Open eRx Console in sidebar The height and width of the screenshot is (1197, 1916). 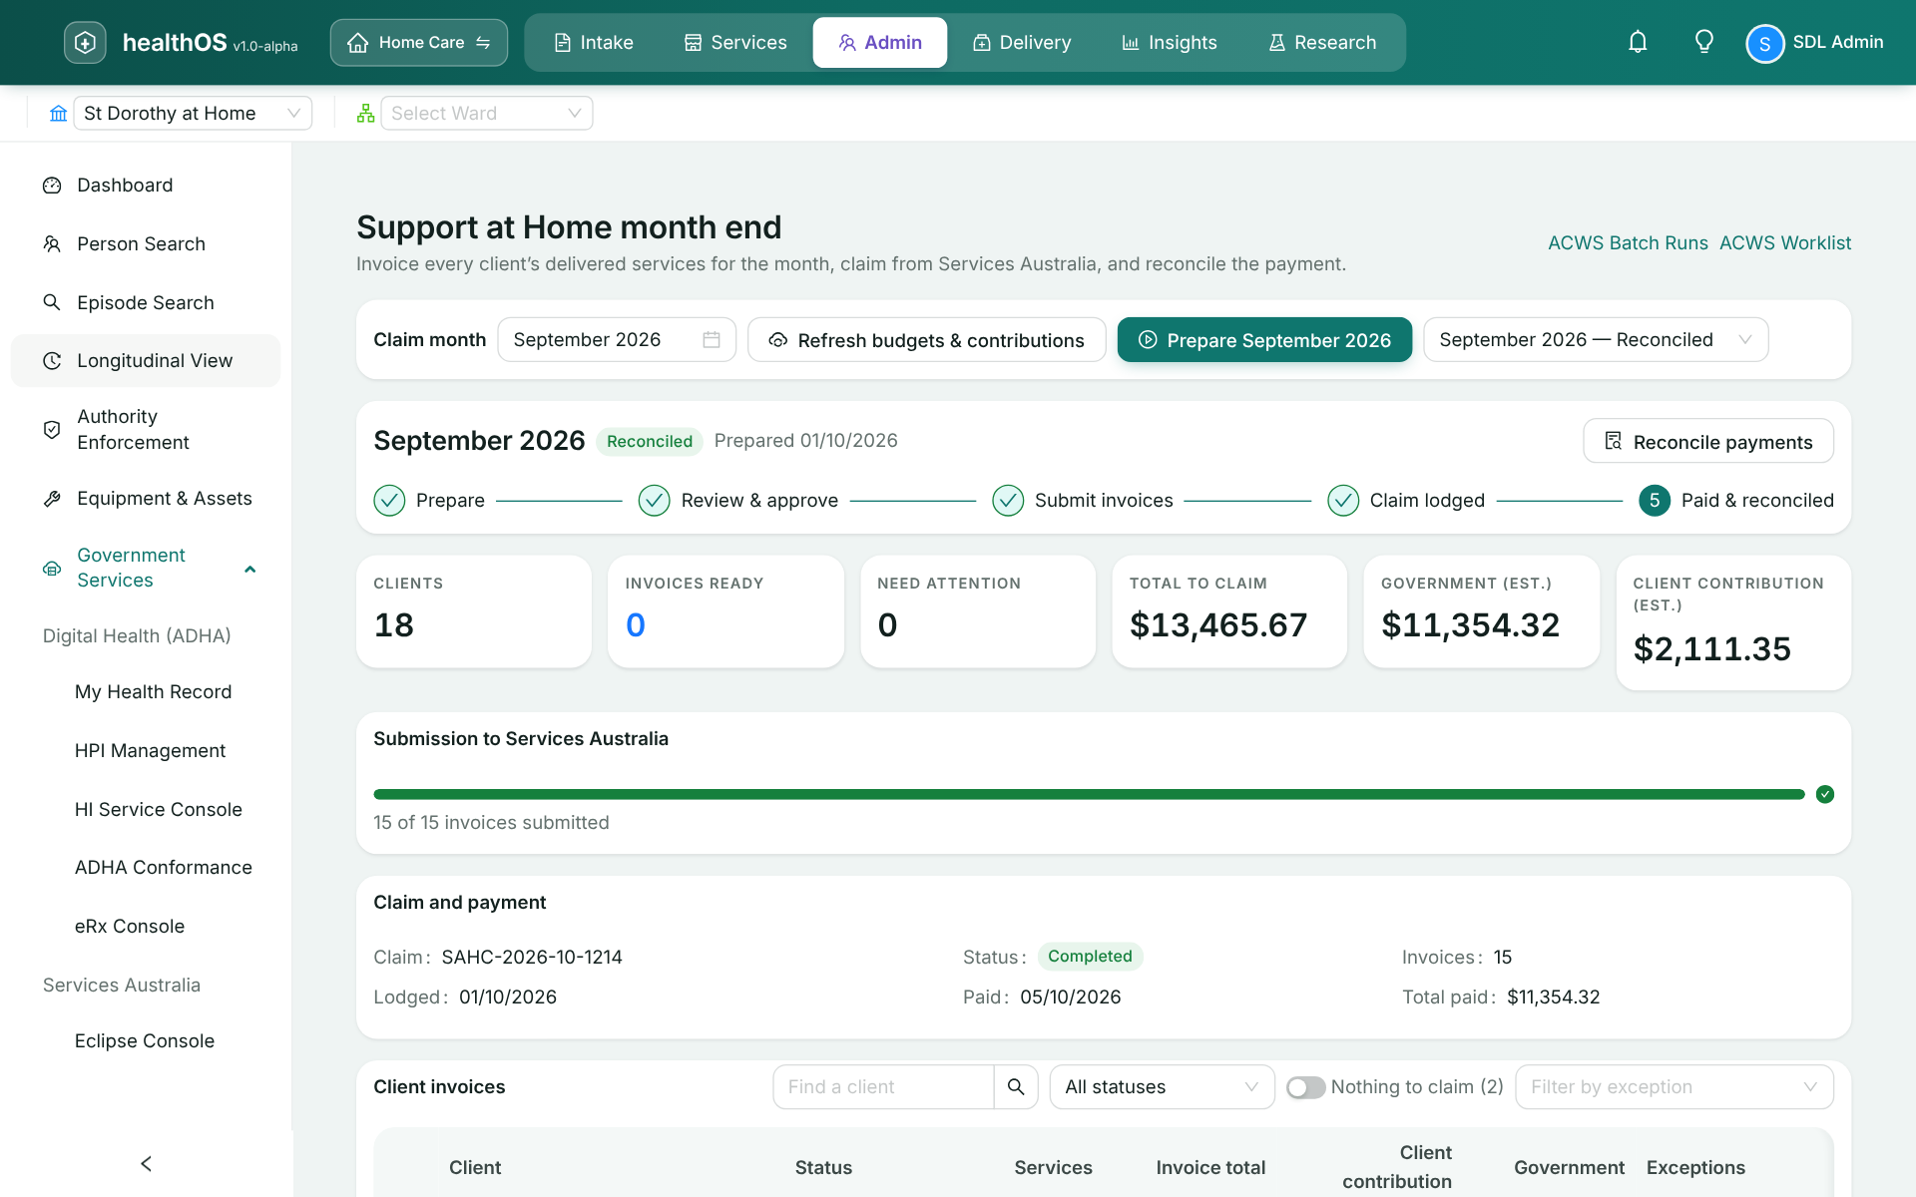130,926
